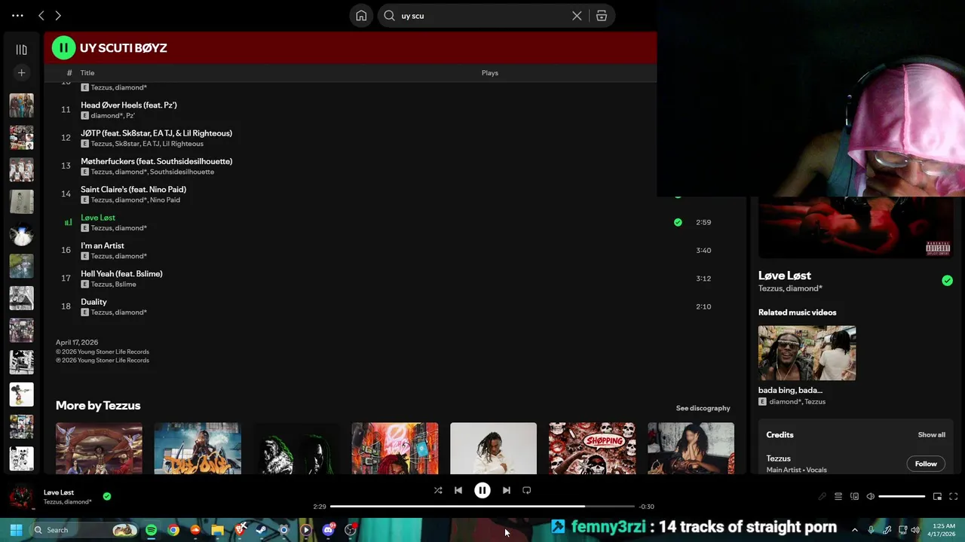
Task: Select track 'Hell Yeah (feat. Bslime)'
Action: 121,274
